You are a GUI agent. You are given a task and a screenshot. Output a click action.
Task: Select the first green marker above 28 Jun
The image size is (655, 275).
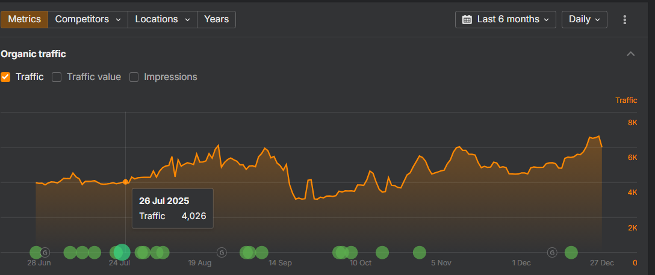[x=36, y=253]
